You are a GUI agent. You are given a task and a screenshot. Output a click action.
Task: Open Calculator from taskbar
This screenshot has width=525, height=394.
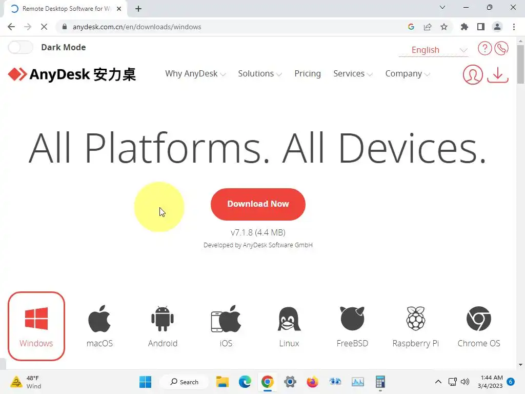(x=380, y=382)
